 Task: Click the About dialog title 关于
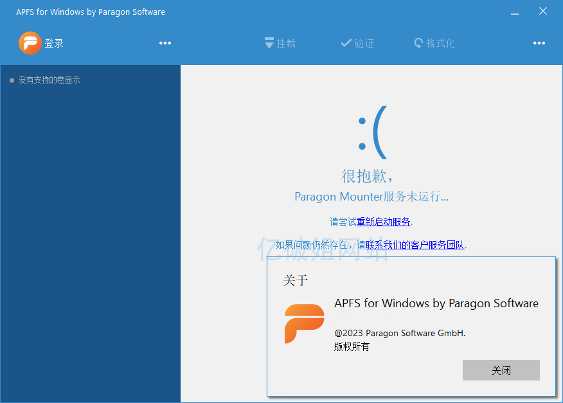point(296,280)
